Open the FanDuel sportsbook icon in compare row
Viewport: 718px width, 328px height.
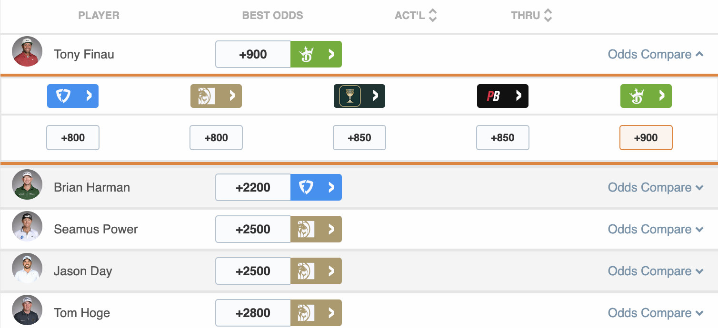73,96
